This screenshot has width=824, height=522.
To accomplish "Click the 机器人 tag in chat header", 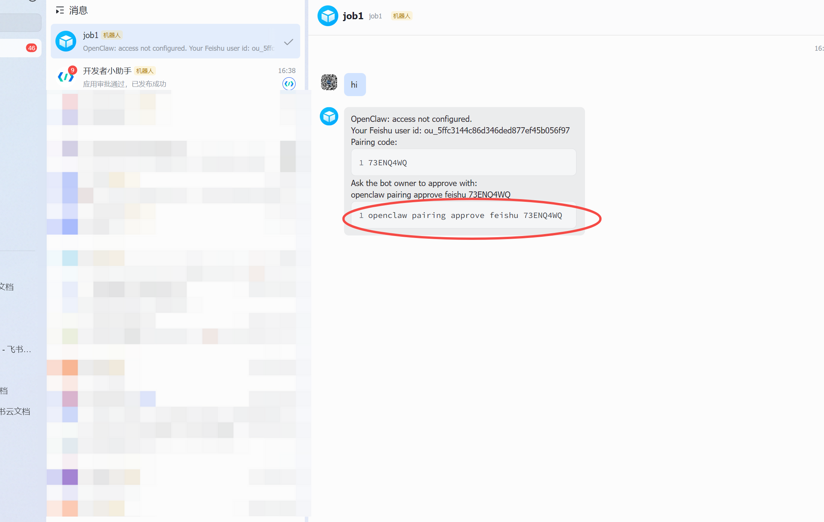I will pos(401,16).
